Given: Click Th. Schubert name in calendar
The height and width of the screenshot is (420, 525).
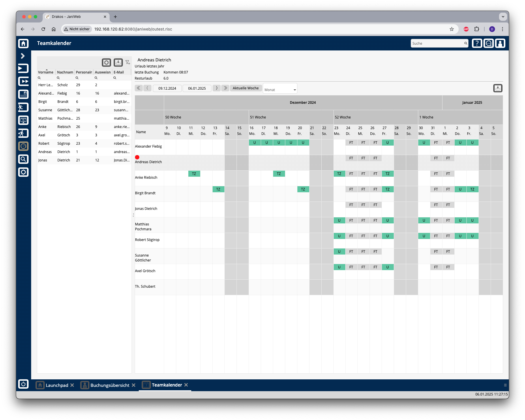Looking at the screenshot, I should point(145,286).
